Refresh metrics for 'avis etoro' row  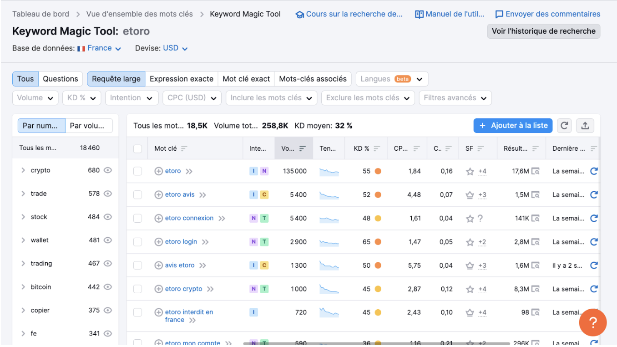pyautogui.click(x=594, y=265)
